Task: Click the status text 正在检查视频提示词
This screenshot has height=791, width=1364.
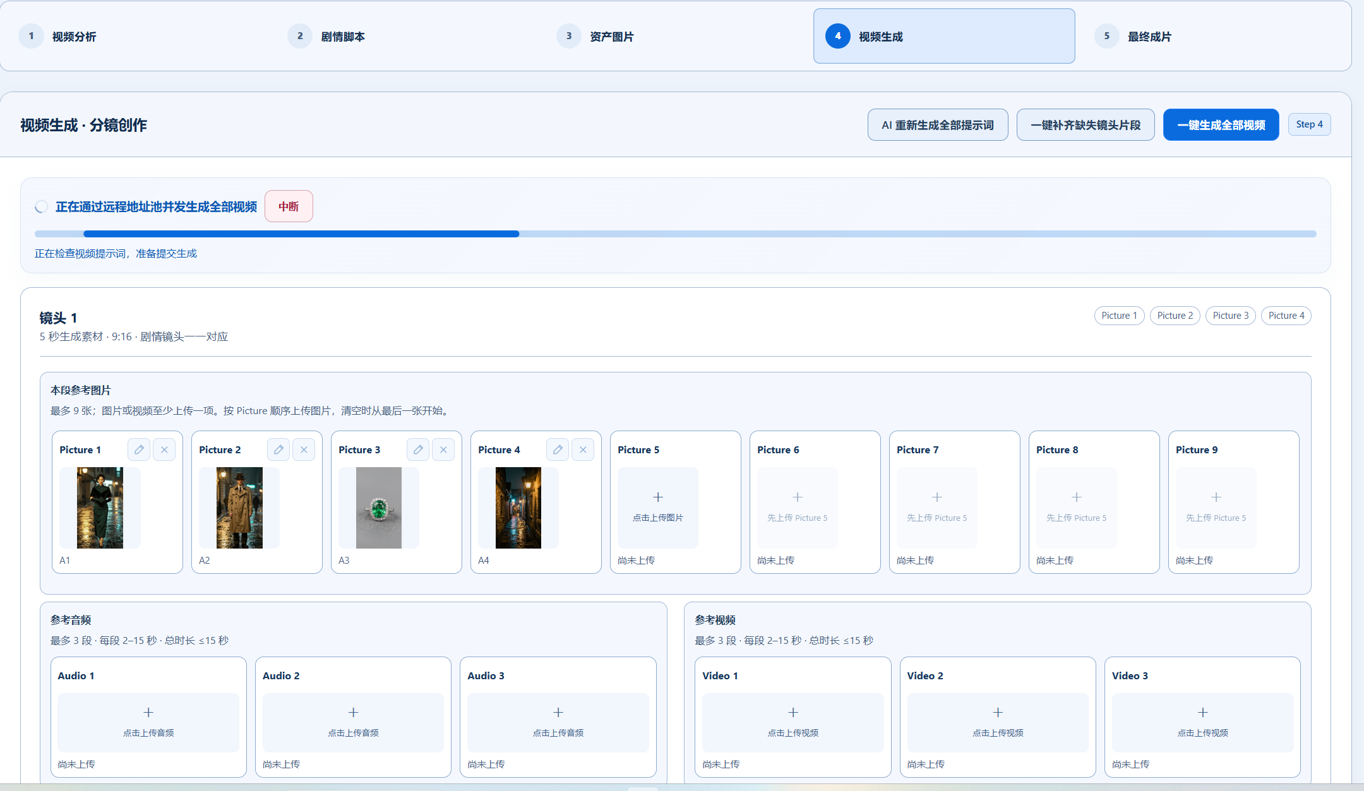Action: point(116,254)
